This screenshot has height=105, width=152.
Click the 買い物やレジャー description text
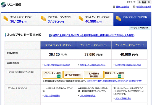pos(129,91)
